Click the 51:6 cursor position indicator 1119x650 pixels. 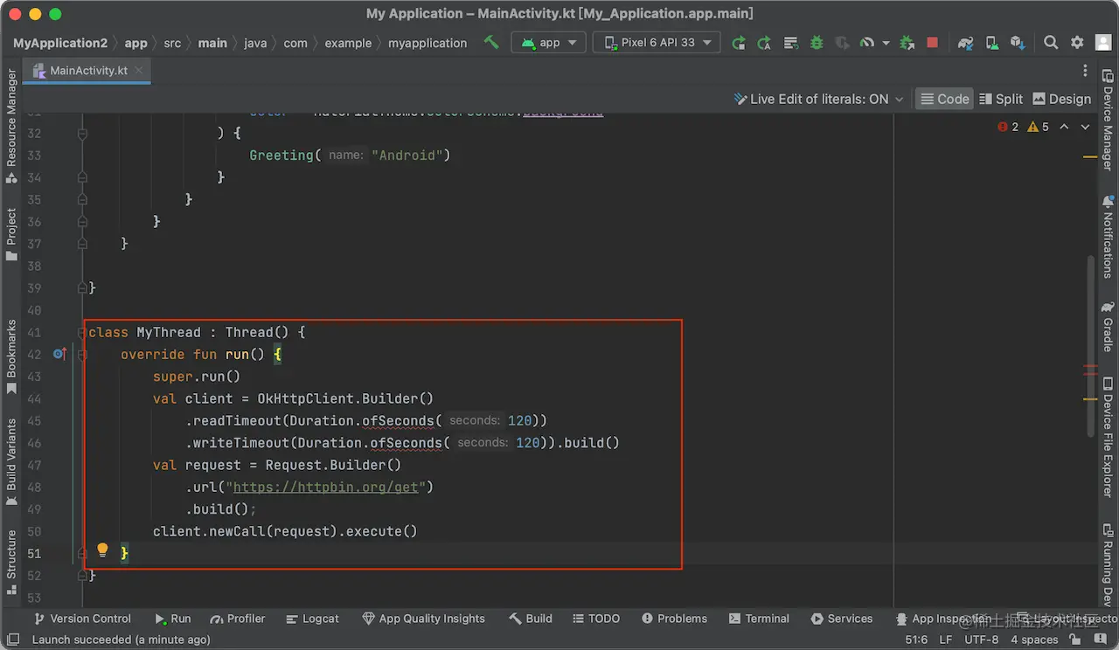tap(917, 640)
